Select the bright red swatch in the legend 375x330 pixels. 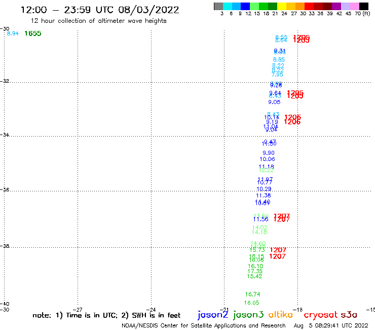click(x=309, y=6)
